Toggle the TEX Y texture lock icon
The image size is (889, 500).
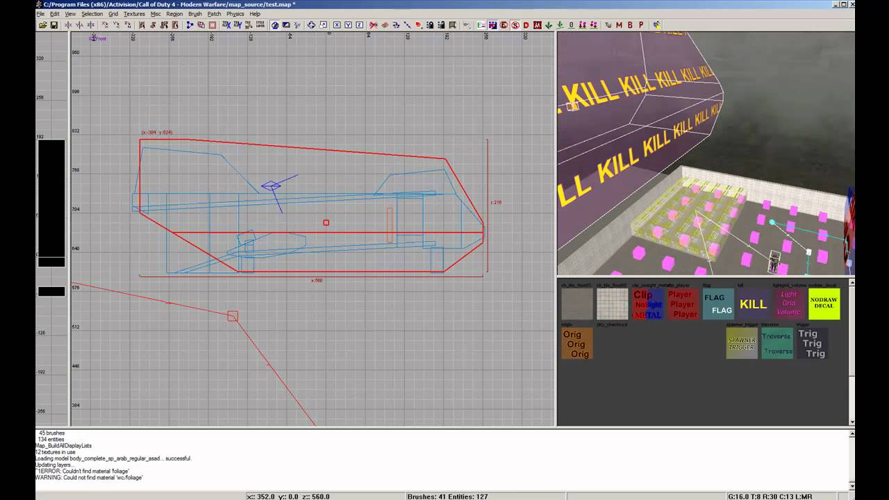coord(238,25)
